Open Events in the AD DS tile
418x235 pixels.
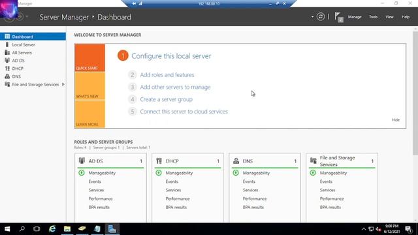click(95, 181)
